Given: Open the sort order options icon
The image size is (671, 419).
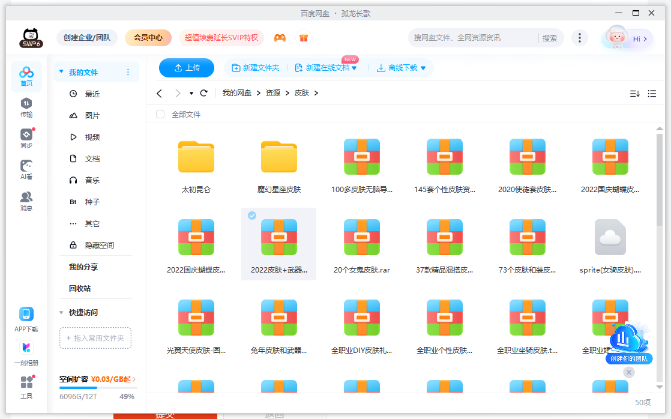Looking at the screenshot, I should click(634, 94).
